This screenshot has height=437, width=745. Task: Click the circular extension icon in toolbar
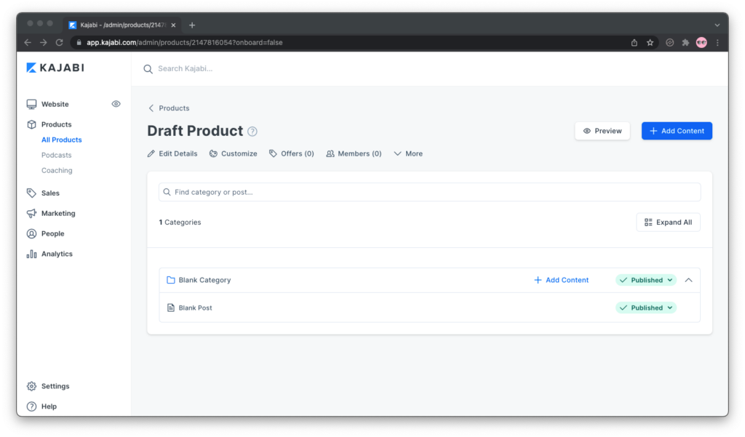coord(669,43)
